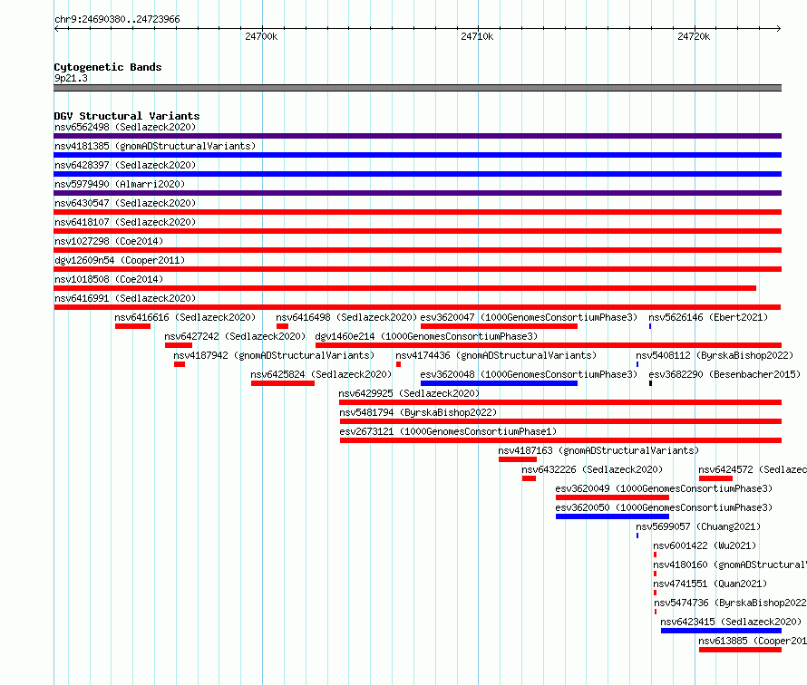This screenshot has height=685, width=807.
Task: Click the DGV Structural Variants track title
Action: tap(127, 116)
